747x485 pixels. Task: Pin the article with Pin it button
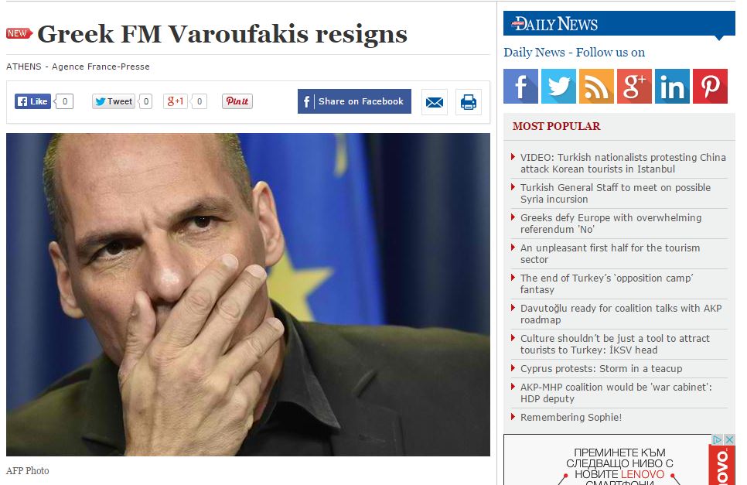[237, 101]
